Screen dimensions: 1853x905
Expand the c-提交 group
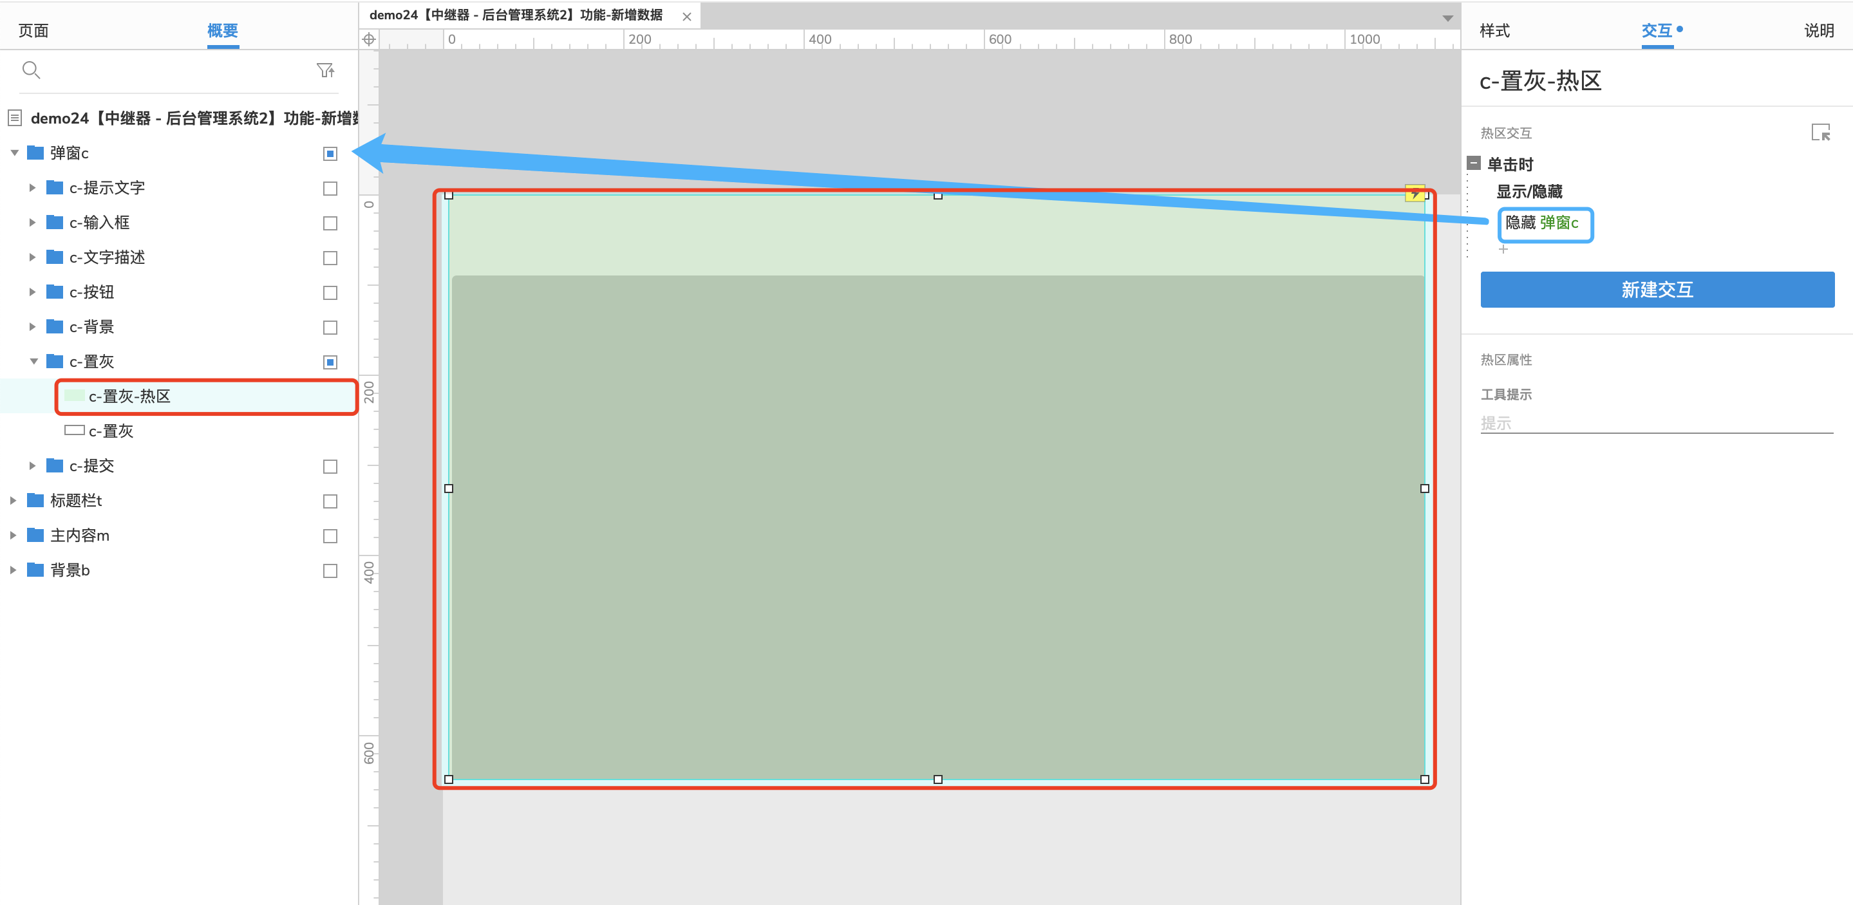(x=32, y=465)
